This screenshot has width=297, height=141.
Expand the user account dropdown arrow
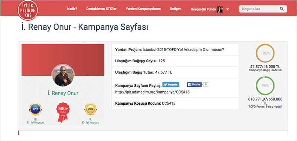tap(228, 9)
